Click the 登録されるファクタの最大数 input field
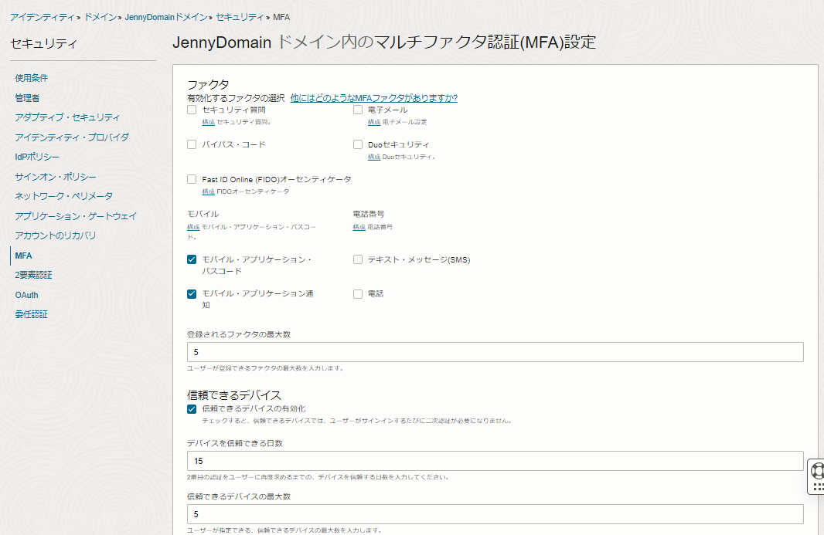This screenshot has height=535, width=824. 495,352
